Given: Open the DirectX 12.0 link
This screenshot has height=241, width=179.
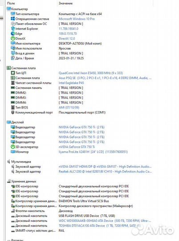Looking at the screenshot, I should pos(67,38).
